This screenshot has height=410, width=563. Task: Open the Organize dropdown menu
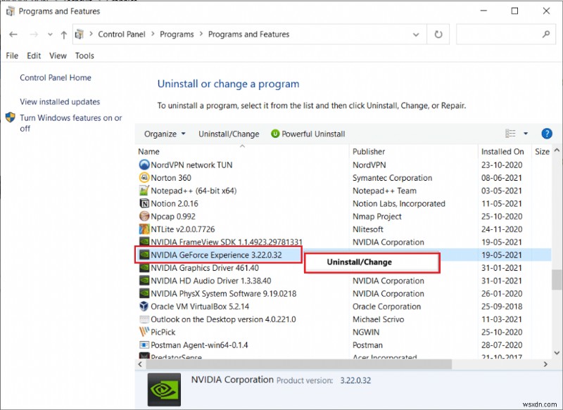165,134
